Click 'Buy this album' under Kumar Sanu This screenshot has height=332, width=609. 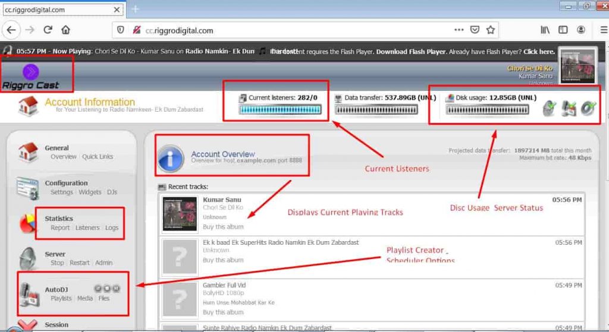[223, 227]
